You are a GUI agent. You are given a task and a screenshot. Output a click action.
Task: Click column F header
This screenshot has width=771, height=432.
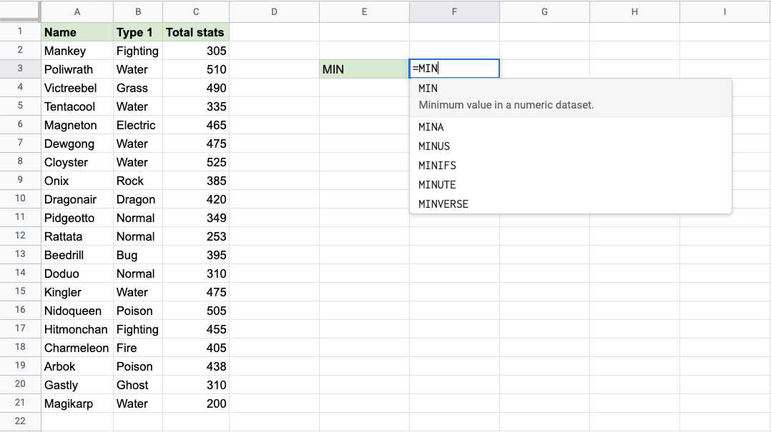tap(454, 11)
